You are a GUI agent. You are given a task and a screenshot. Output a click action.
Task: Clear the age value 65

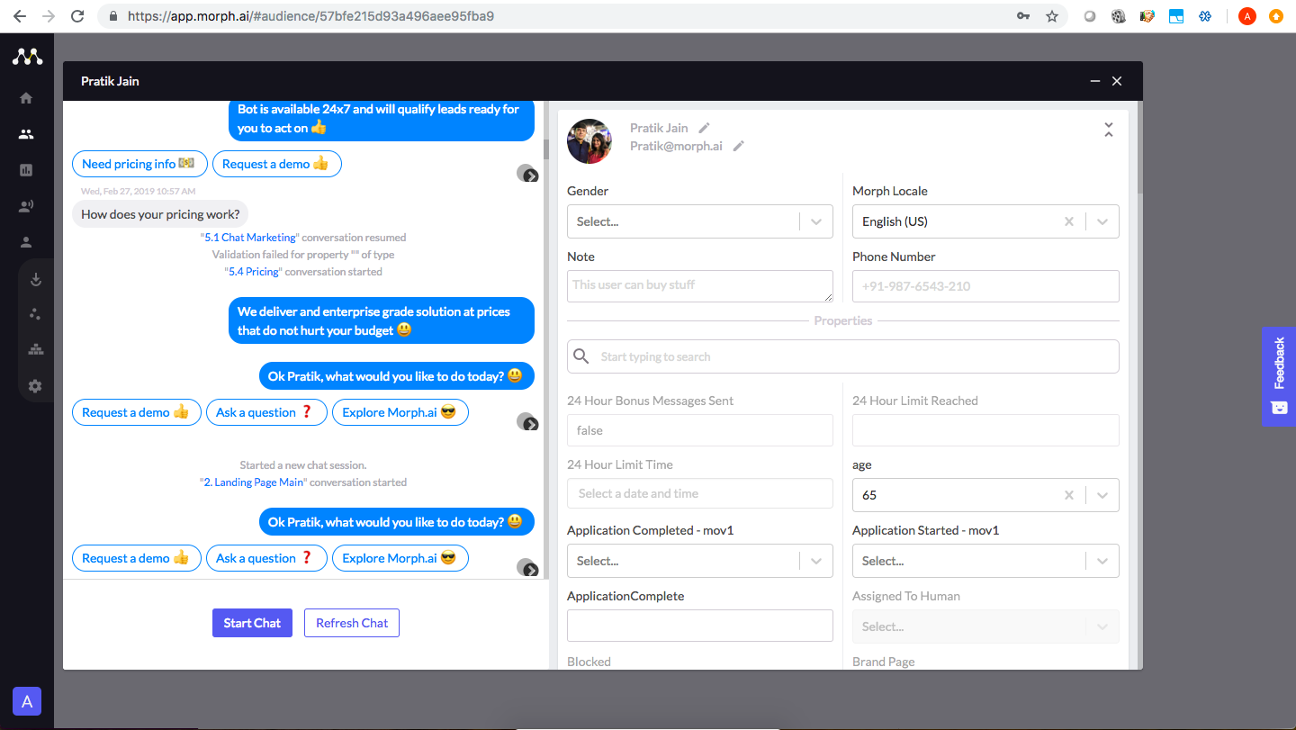click(1069, 495)
